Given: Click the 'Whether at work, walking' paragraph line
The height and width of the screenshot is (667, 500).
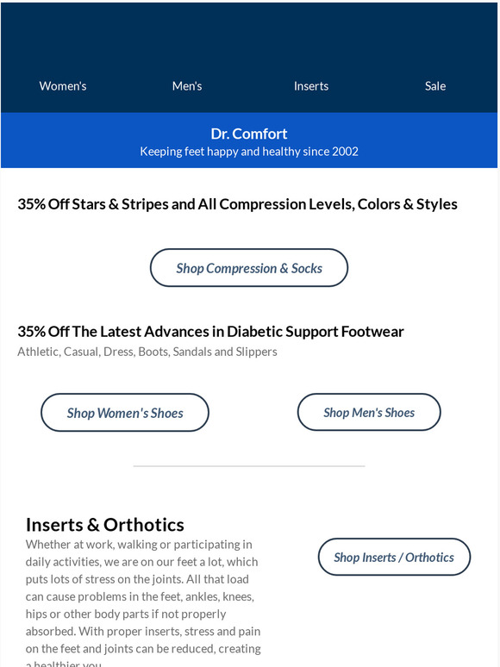Looking at the screenshot, I should pos(139,545).
